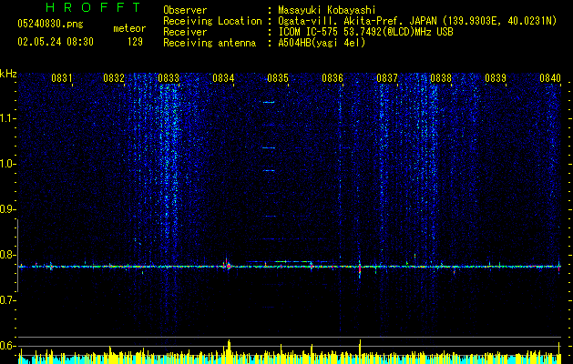Click the 0838 time marker
573x364 pixels.
(441, 78)
